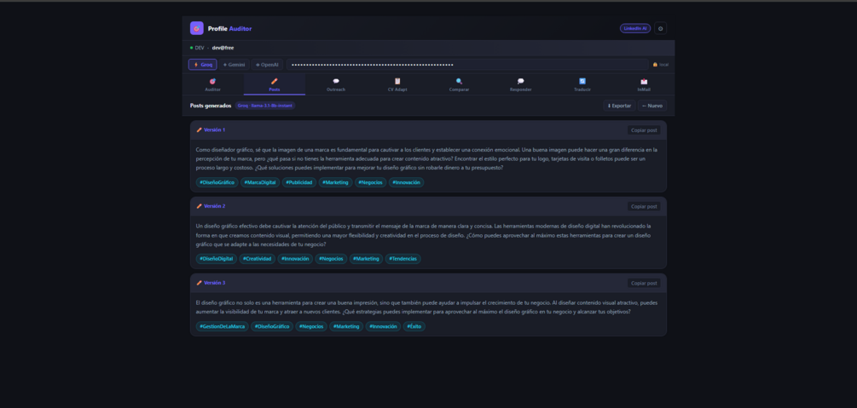
Task: Click the pencil icon beside Versión 3
Action: click(199, 283)
